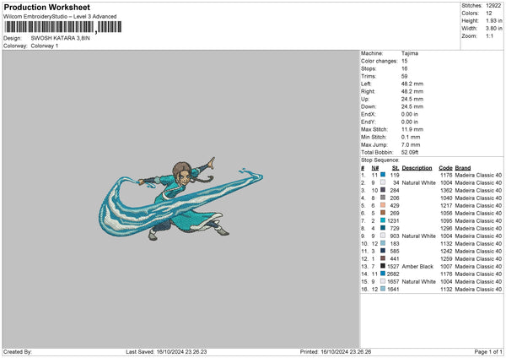Select the Height value '1.93 in'
Viewport: 506px width, 358px height.
click(x=493, y=20)
